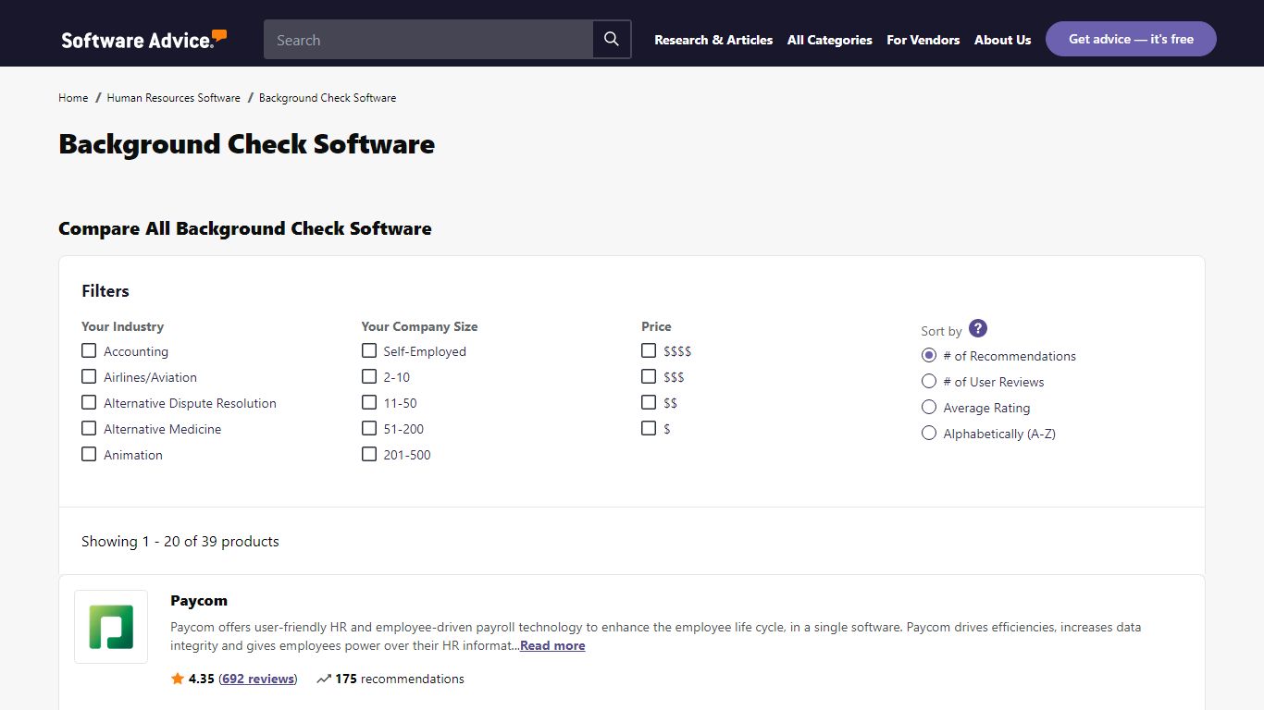Image resolution: width=1264 pixels, height=710 pixels.
Task: Open the Research & Articles menu
Action: pos(713,40)
